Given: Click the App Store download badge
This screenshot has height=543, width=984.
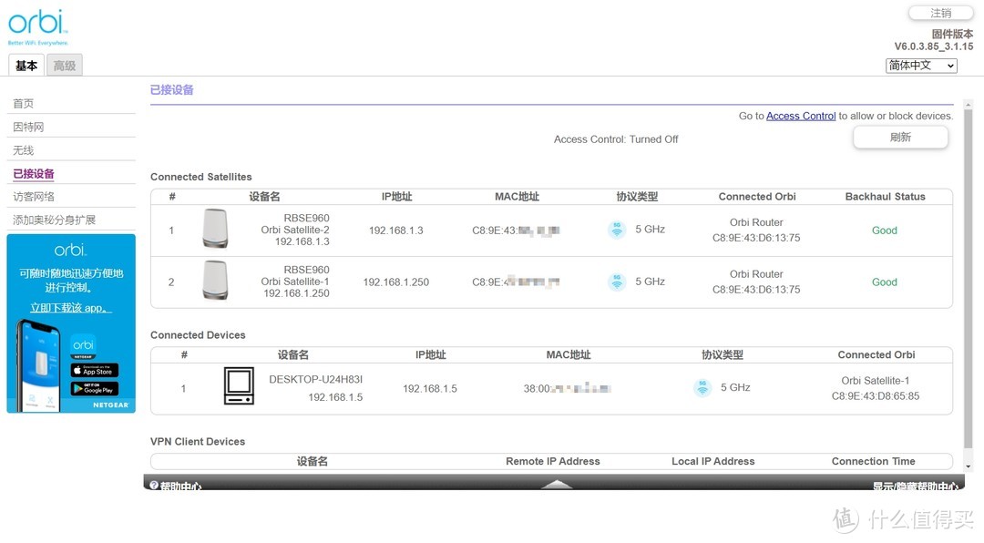Looking at the screenshot, I should tap(94, 371).
